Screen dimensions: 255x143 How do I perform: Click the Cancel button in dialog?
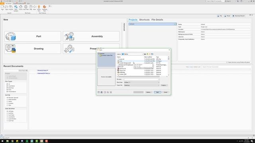[166, 92]
